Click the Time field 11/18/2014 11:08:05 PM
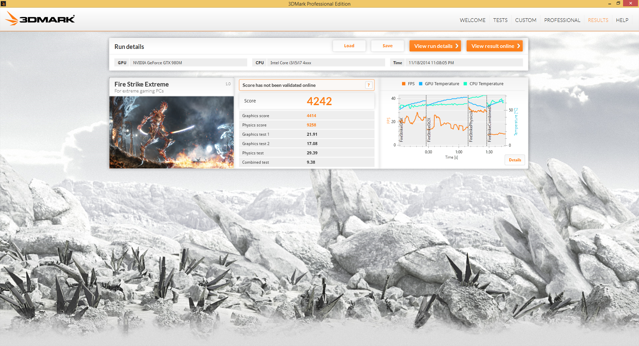The image size is (639, 346). coord(464,63)
